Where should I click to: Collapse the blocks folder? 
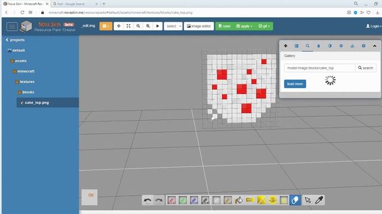26,92
